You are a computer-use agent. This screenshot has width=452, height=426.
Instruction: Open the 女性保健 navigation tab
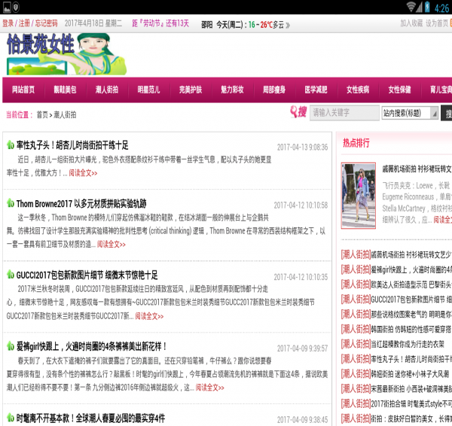pos(399,90)
